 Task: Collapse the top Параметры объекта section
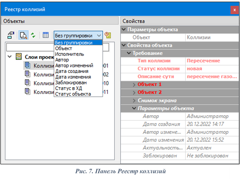124,29
